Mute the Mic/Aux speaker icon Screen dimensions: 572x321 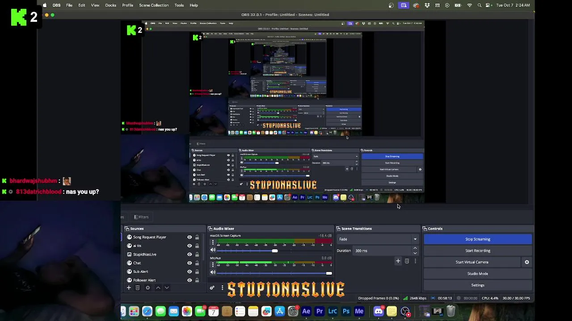(213, 272)
